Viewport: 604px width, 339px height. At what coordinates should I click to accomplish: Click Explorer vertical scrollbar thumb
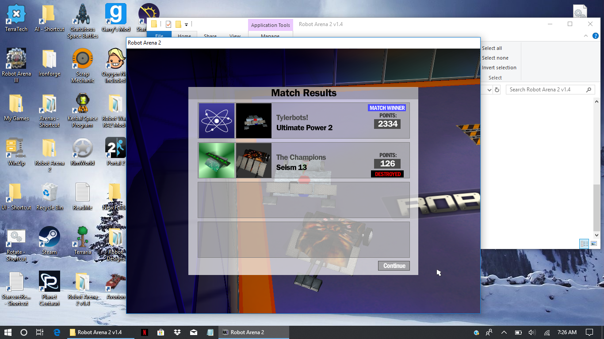tap(596, 207)
